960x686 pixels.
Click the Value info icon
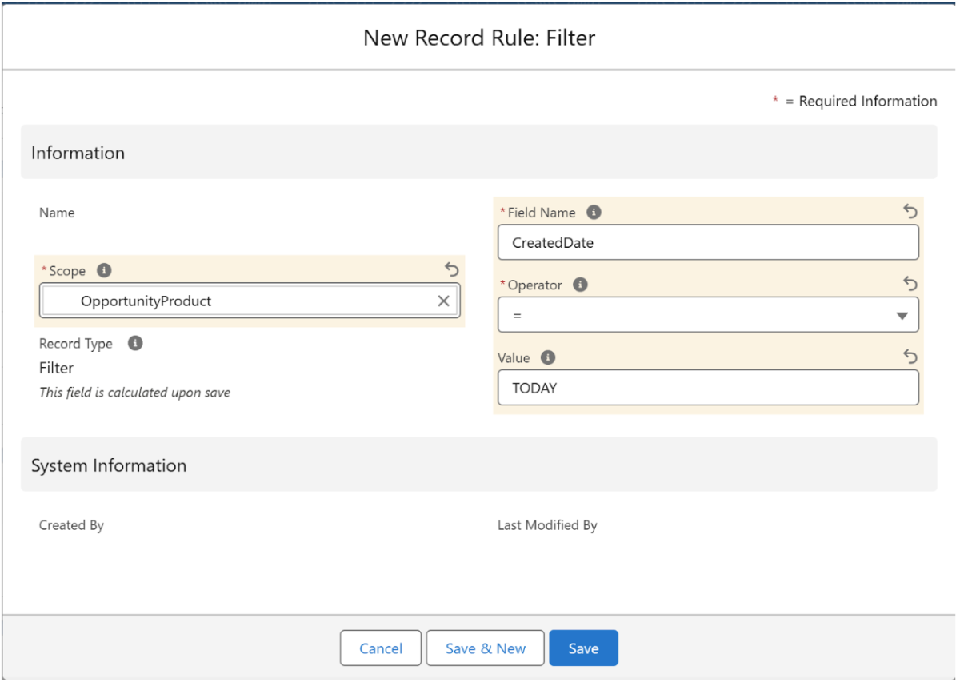click(x=548, y=358)
